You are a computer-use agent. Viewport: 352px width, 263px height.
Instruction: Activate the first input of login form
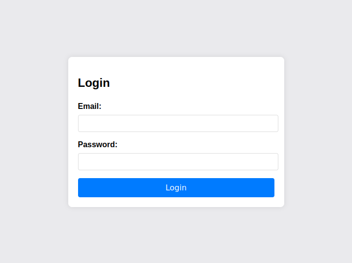[178, 123]
